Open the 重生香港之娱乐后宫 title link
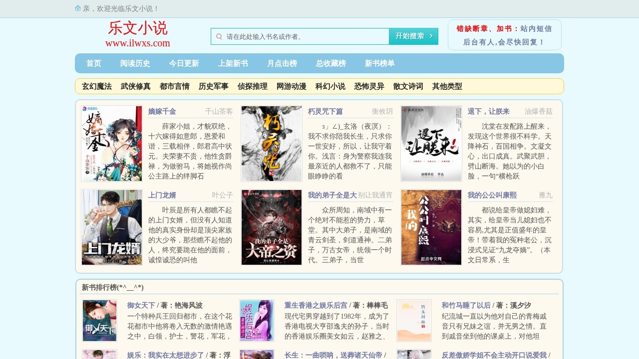 point(316,305)
